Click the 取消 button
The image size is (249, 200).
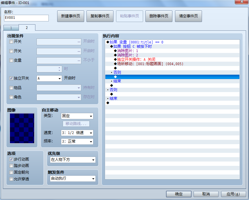(x=206, y=194)
